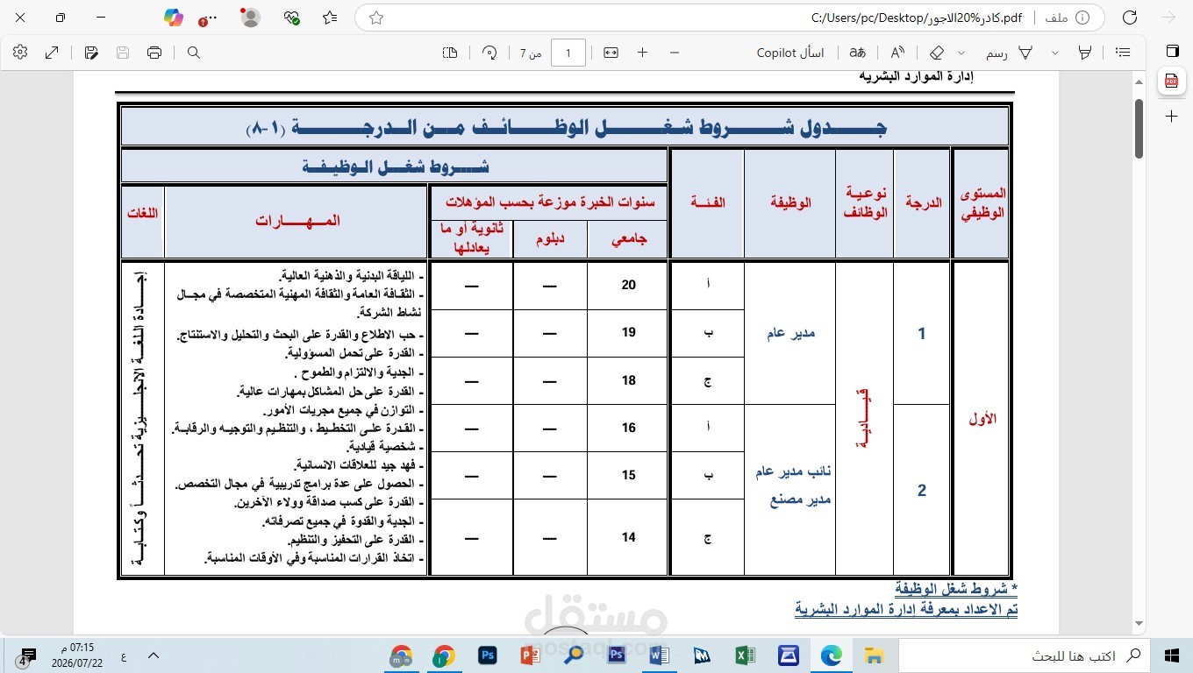This screenshot has width=1193, height=673.
Task: Click the header cell جامعي
Action: click(x=628, y=239)
